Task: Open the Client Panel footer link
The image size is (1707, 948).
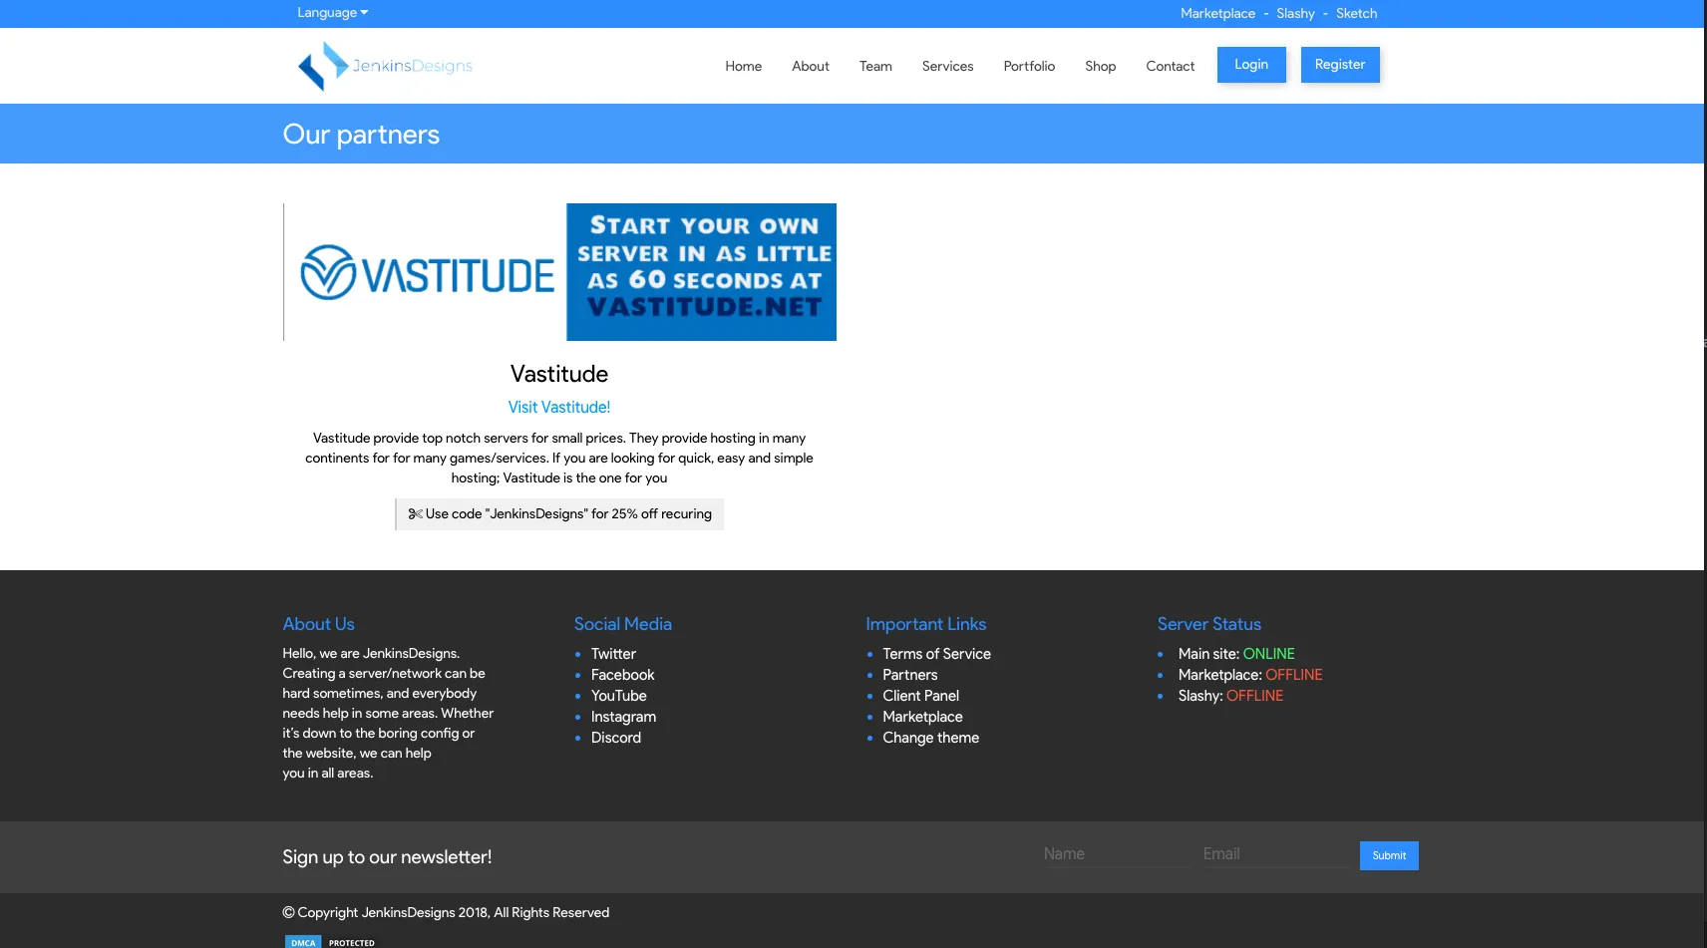Action: tap(920, 696)
